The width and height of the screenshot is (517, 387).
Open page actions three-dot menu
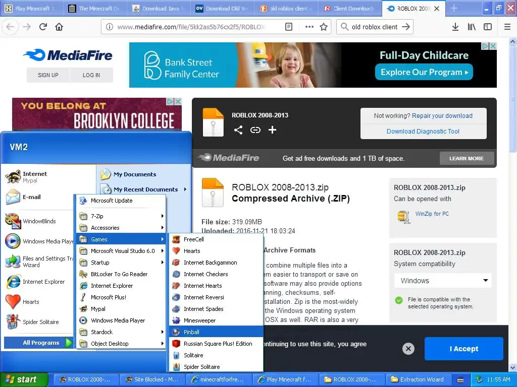click(309, 27)
